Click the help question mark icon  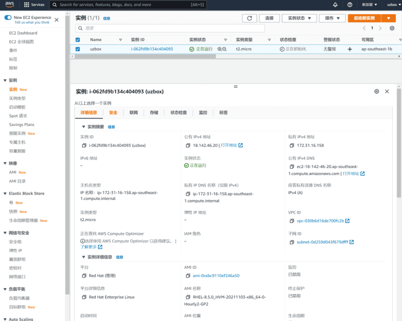350,5
